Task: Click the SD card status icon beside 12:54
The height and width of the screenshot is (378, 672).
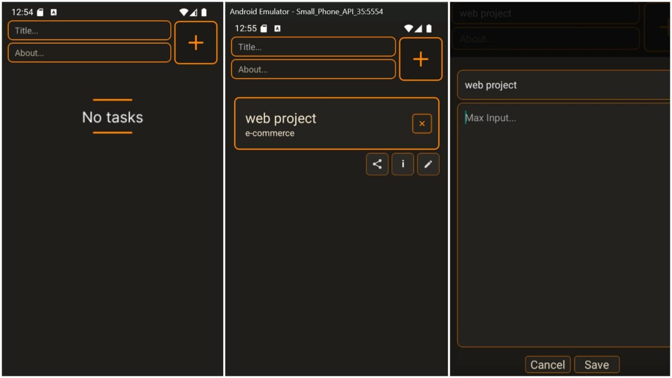Action: (x=40, y=12)
